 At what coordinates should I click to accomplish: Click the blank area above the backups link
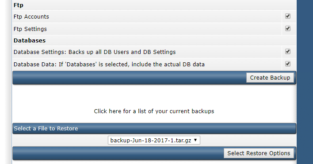(x=154, y=96)
